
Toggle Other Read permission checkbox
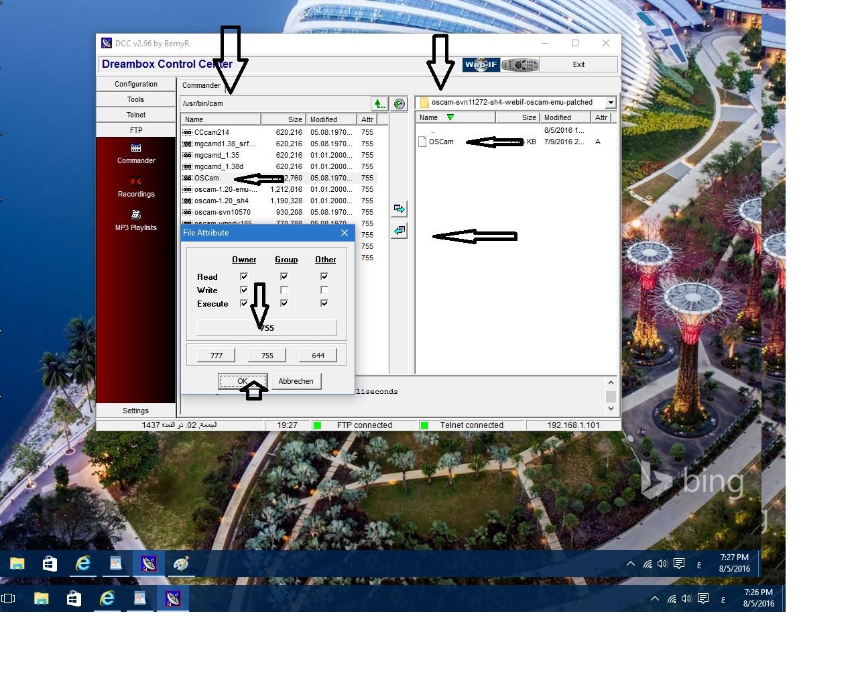[324, 276]
